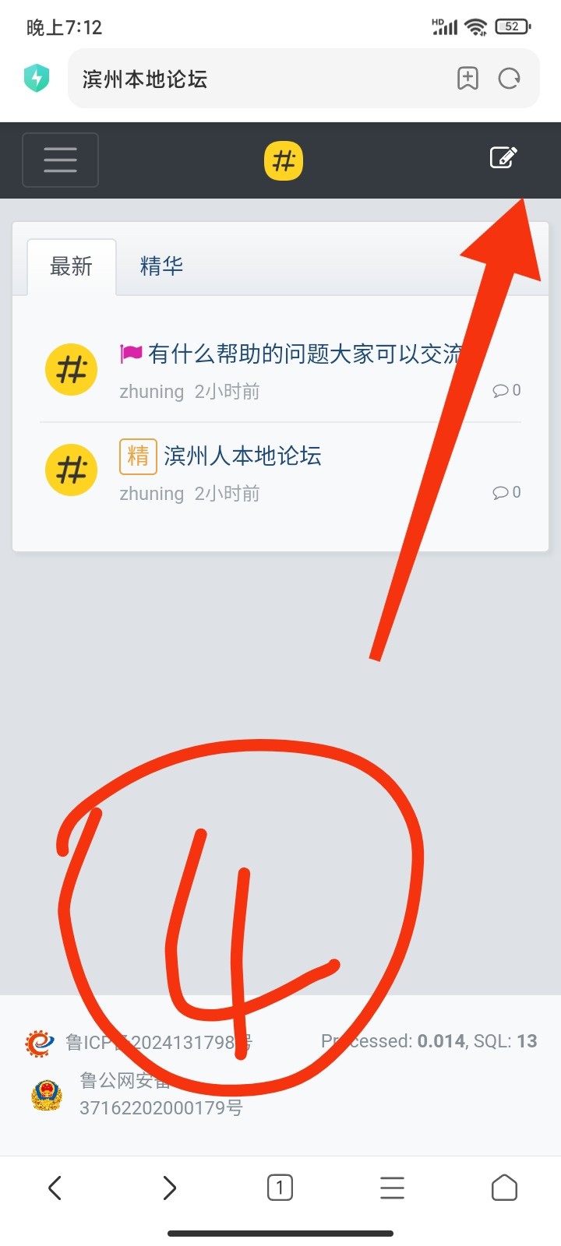Open the new post compose icon

pyautogui.click(x=503, y=157)
